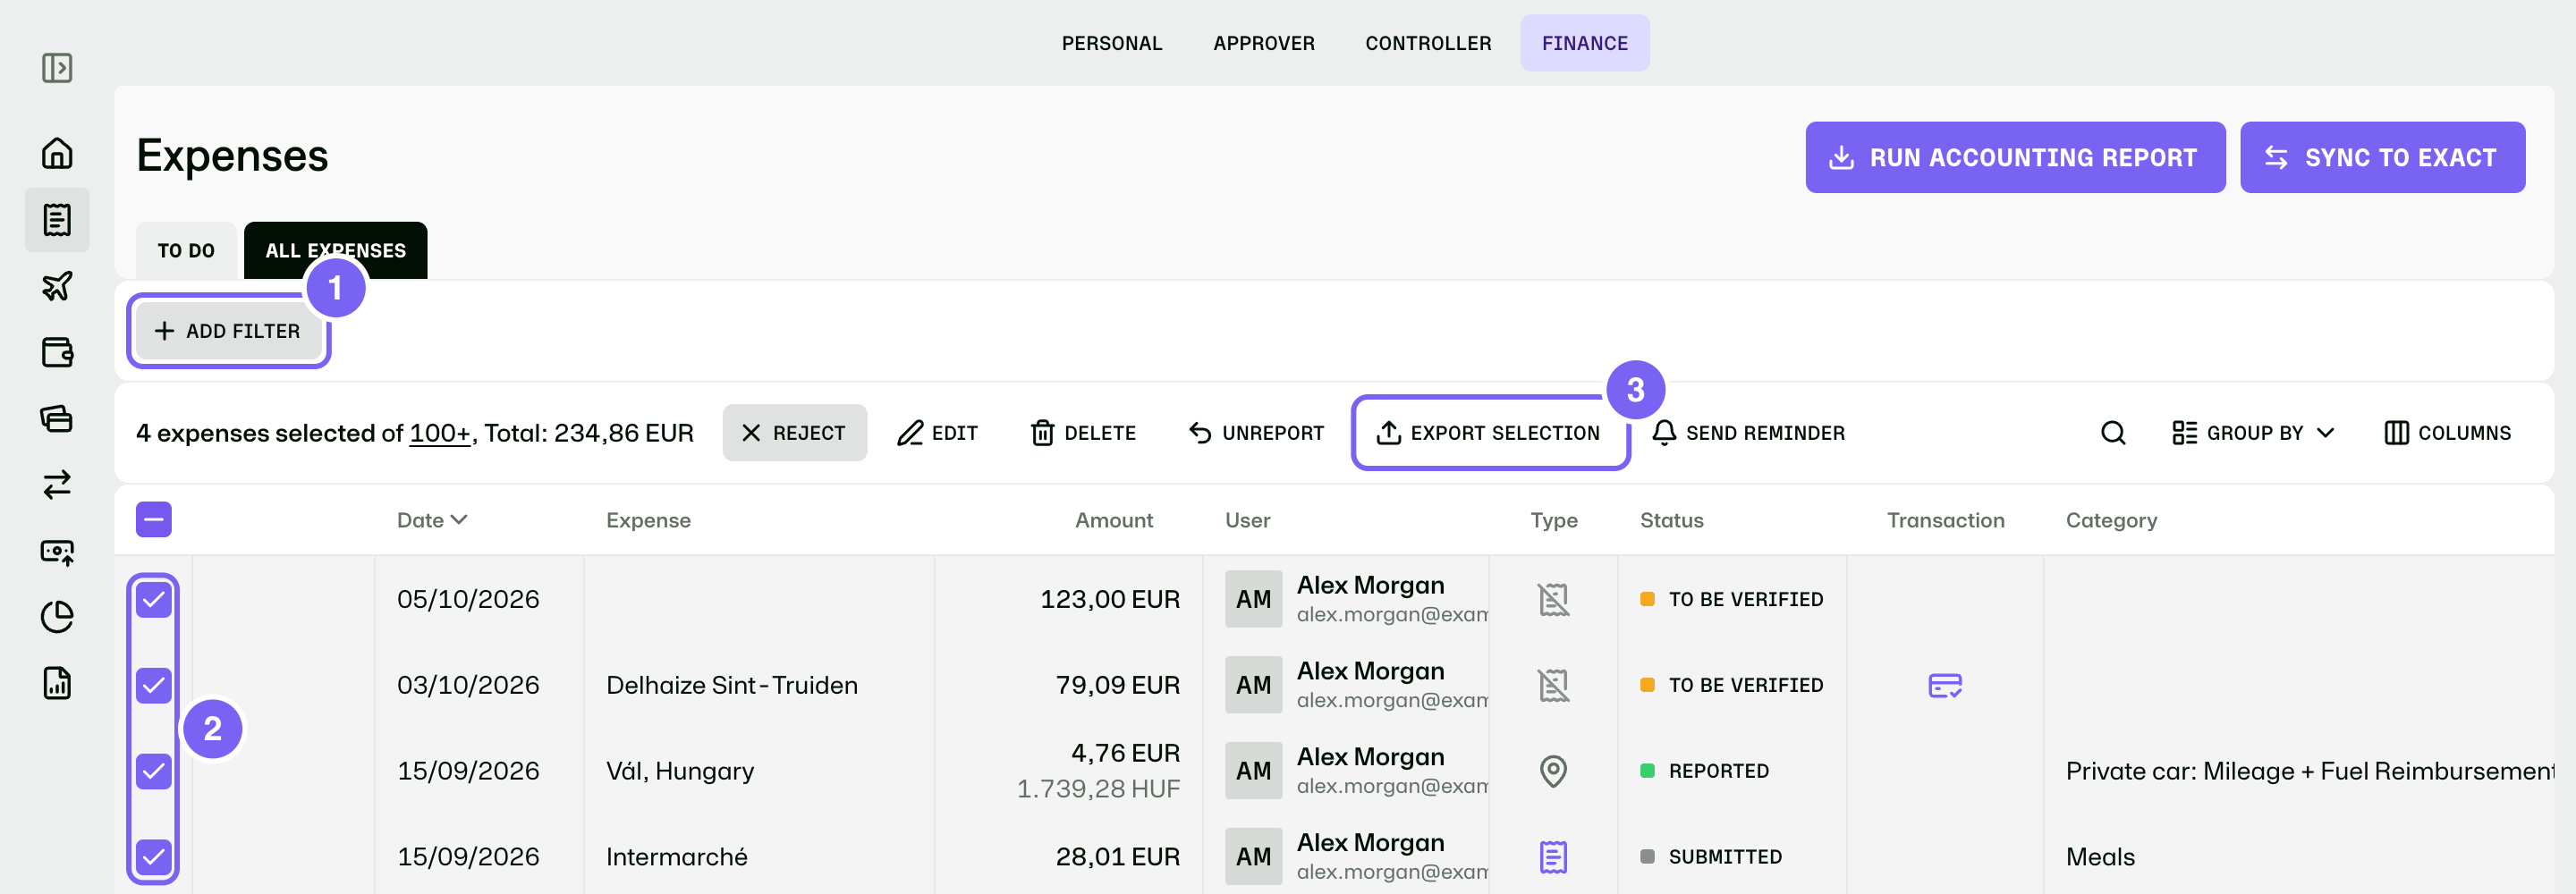Image resolution: width=2576 pixels, height=894 pixels.
Task: Click the card transaction icon for Delhaize row
Action: (1945, 685)
